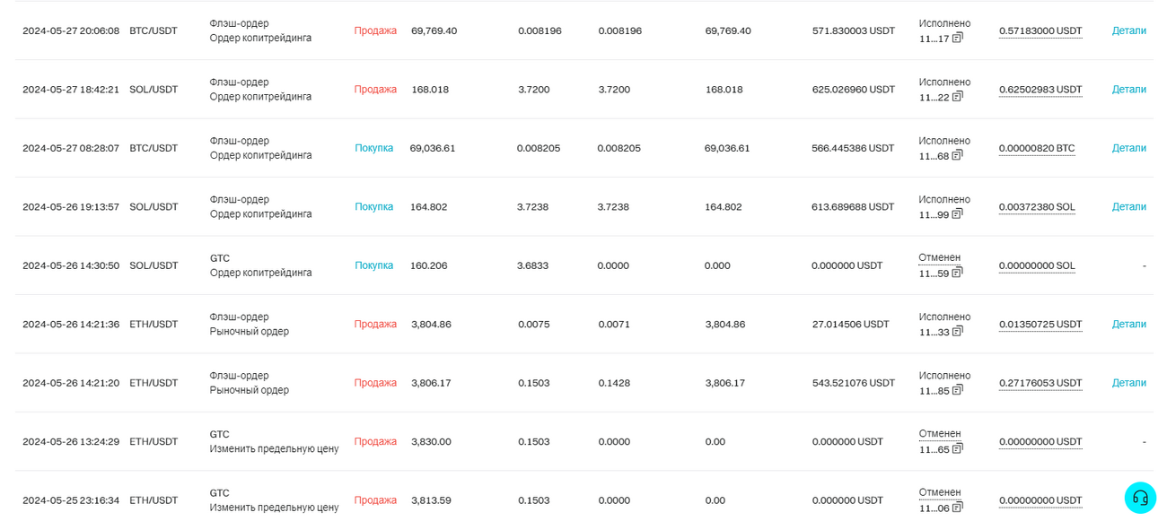Copy order ID 11...22 using copy icon
Image resolution: width=1158 pixels, height=521 pixels.
tap(958, 97)
